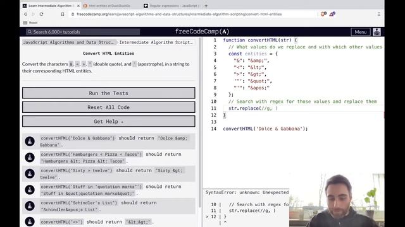Open React bookmarks folder
The height and width of the screenshot is (227, 405).
[30, 23]
